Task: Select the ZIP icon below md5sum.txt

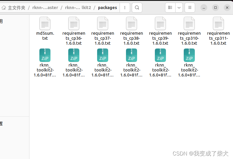Action: (45, 55)
